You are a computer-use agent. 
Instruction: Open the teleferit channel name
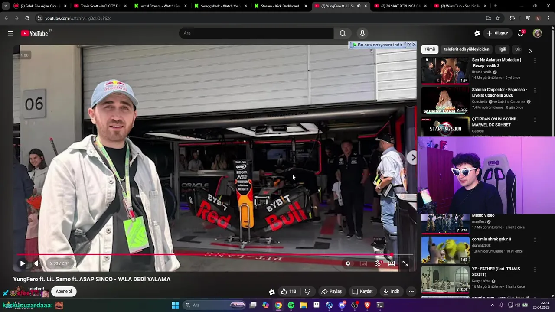(x=36, y=289)
